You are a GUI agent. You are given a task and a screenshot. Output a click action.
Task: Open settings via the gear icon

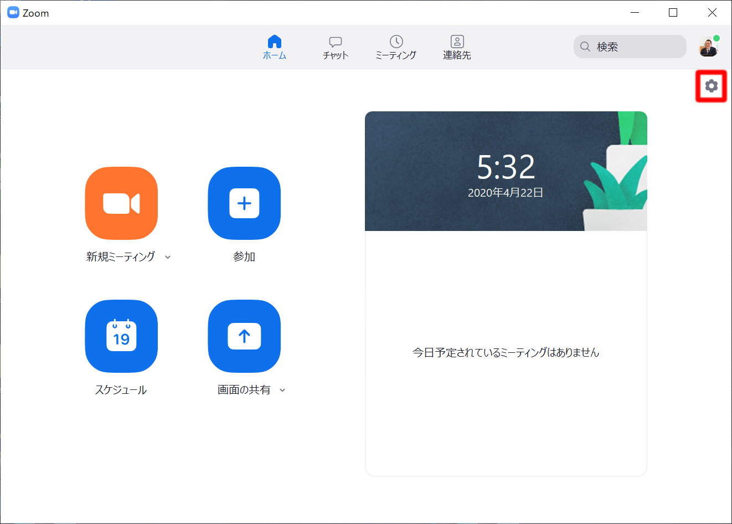[712, 86]
